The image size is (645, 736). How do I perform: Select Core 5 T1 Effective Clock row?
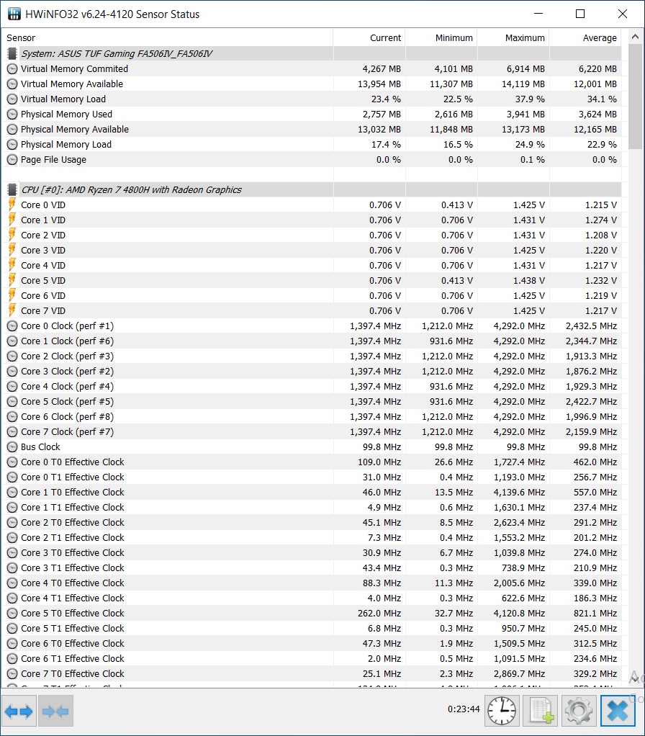pos(313,629)
